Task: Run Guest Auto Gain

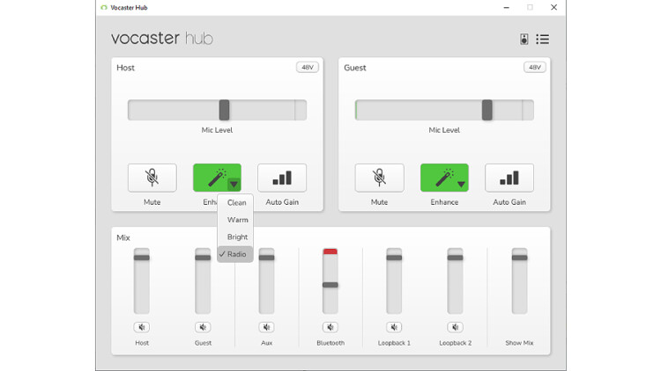Action: point(509,178)
